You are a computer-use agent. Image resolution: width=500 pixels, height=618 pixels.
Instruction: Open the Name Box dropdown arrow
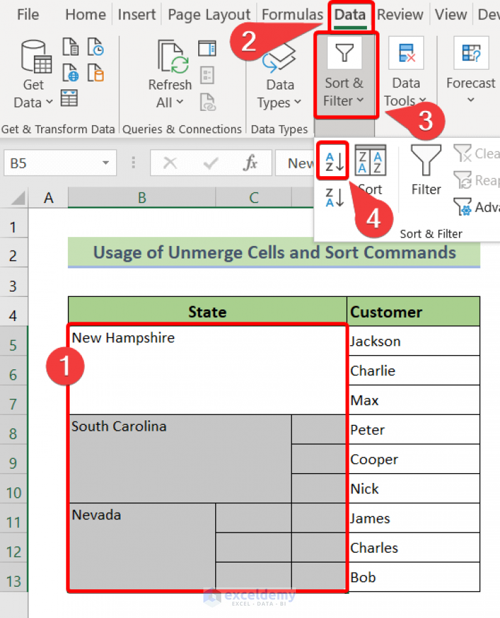point(105,163)
